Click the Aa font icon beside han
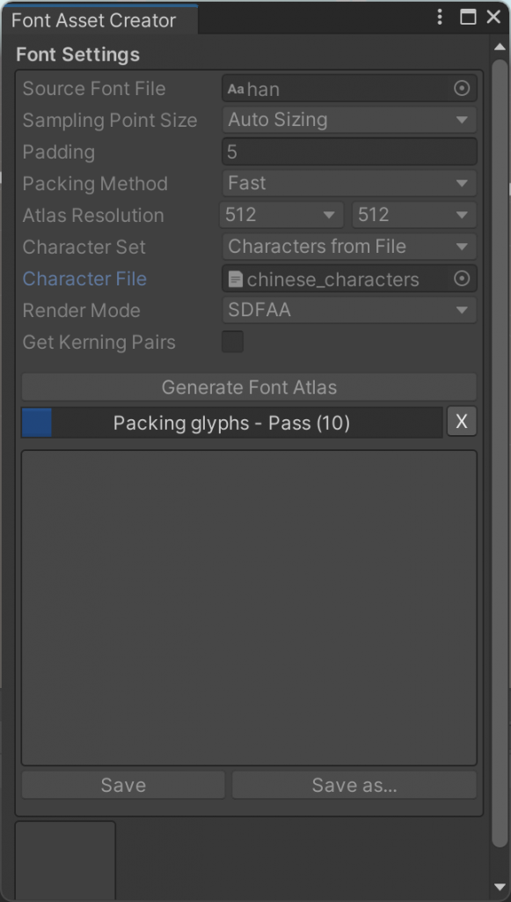Image resolution: width=511 pixels, height=902 pixels. coord(236,89)
